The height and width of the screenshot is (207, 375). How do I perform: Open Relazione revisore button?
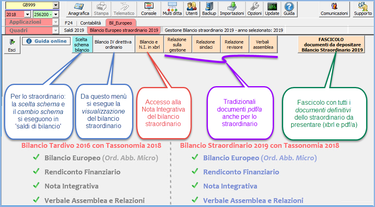(234, 44)
